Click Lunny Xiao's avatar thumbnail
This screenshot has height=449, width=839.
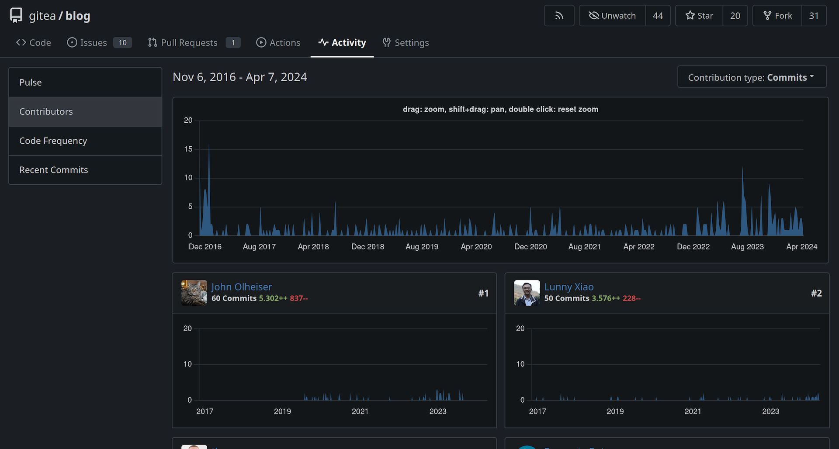pyautogui.click(x=527, y=293)
